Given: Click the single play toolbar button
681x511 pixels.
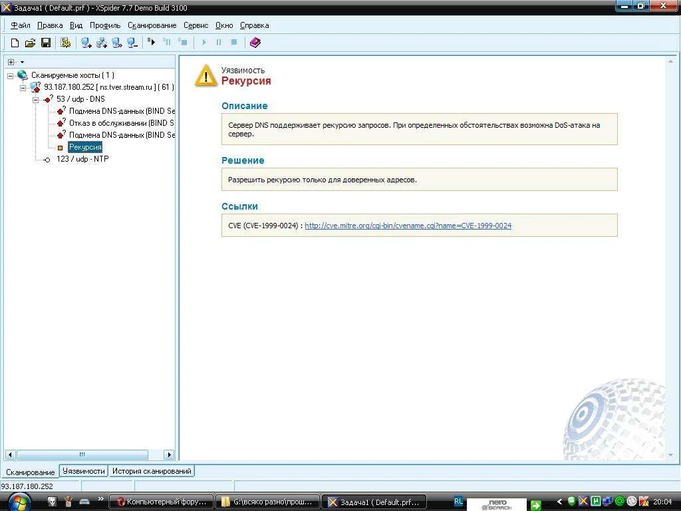Looking at the screenshot, I should pyautogui.click(x=204, y=43).
